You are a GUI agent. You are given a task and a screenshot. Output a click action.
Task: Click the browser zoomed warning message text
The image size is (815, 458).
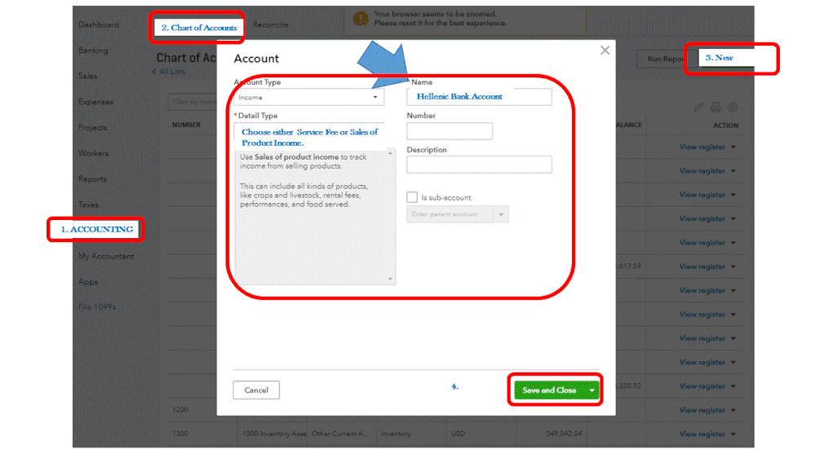[441, 19]
